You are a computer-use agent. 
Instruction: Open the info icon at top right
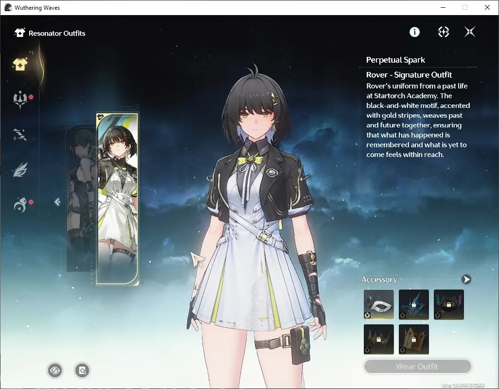tap(414, 32)
